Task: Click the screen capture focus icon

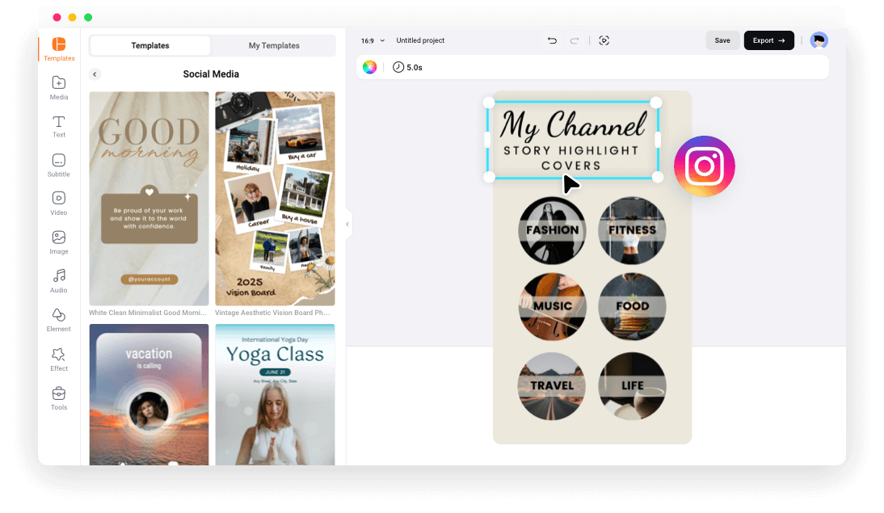Action: pyautogui.click(x=604, y=40)
